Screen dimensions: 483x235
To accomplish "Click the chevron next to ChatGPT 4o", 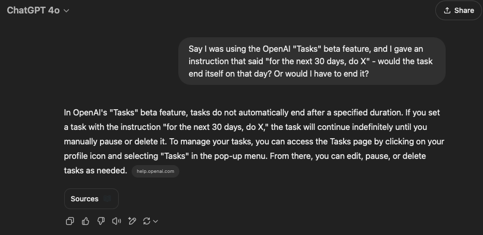I will click(66, 11).
